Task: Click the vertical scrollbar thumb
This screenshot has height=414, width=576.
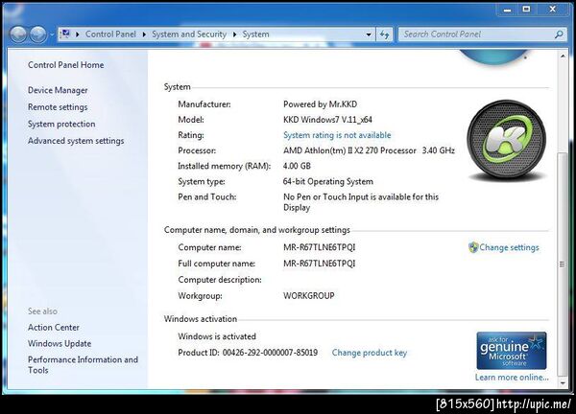Action: tap(563, 264)
